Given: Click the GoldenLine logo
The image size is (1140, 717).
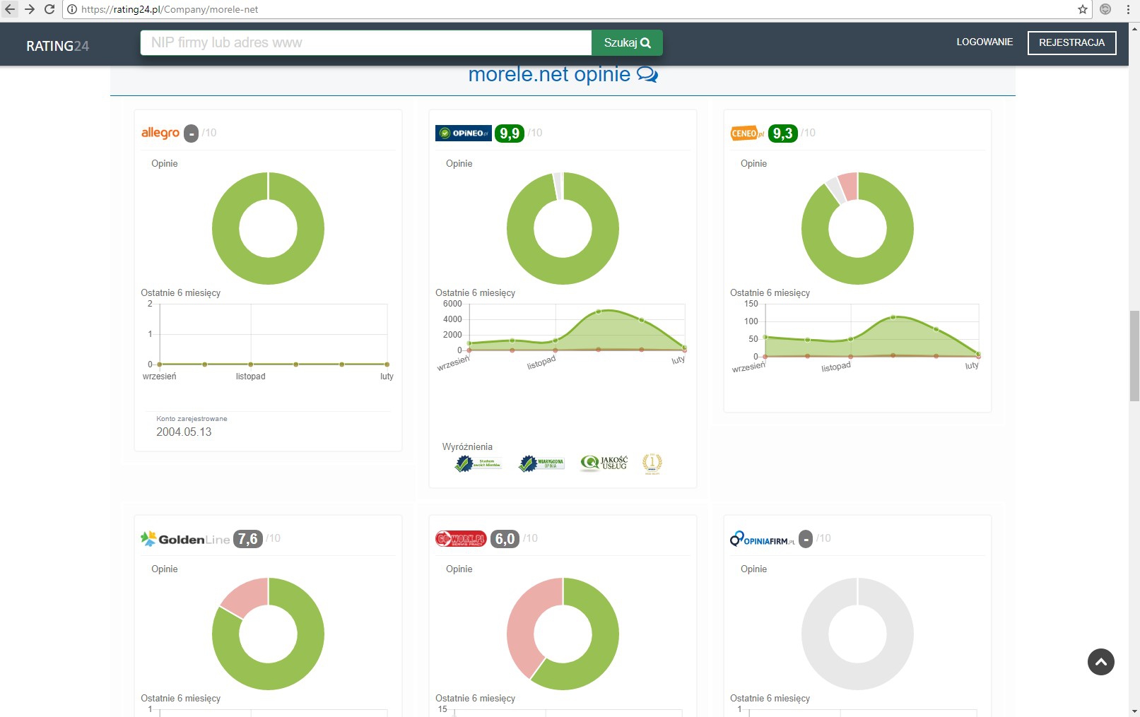Looking at the screenshot, I should point(185,539).
